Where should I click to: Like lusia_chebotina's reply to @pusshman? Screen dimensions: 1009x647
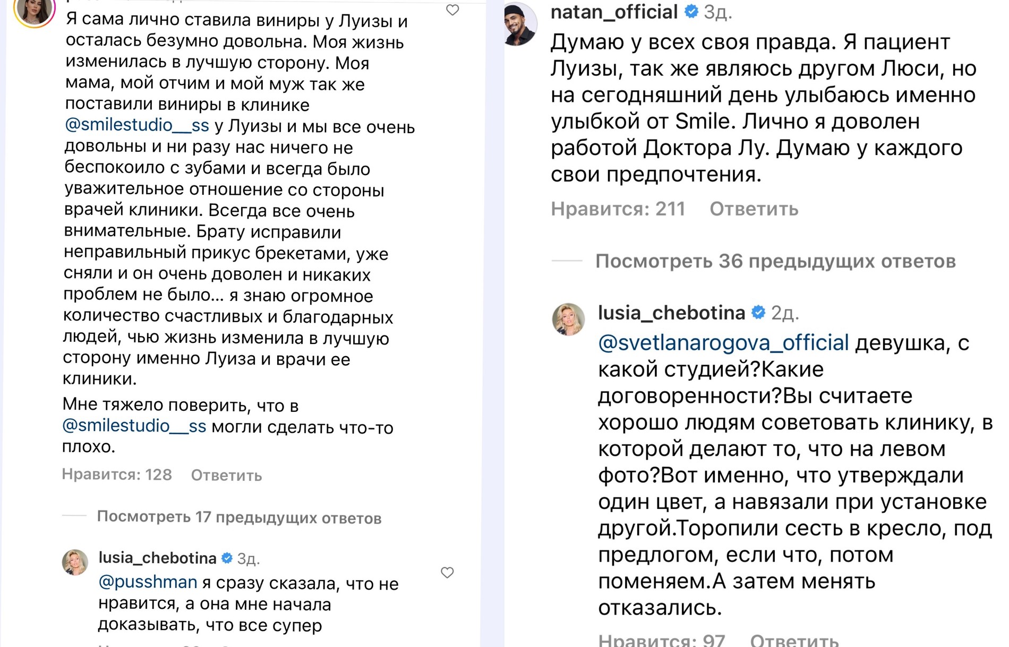[x=447, y=572]
